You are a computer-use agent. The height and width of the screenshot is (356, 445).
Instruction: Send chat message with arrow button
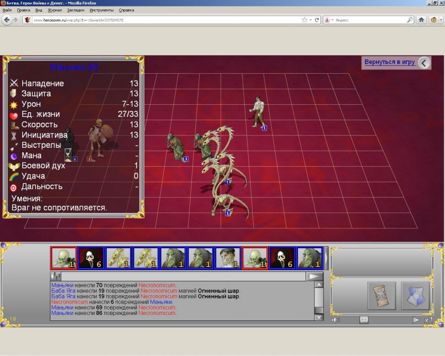click(x=314, y=276)
